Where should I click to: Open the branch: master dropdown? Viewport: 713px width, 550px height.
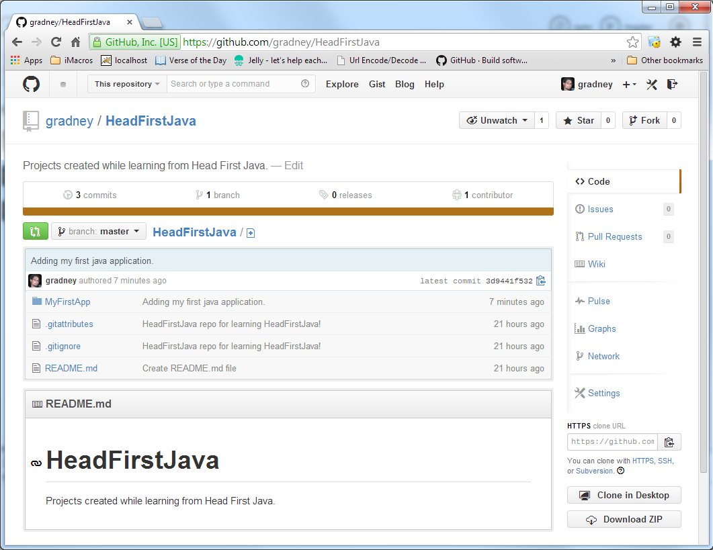pos(98,230)
